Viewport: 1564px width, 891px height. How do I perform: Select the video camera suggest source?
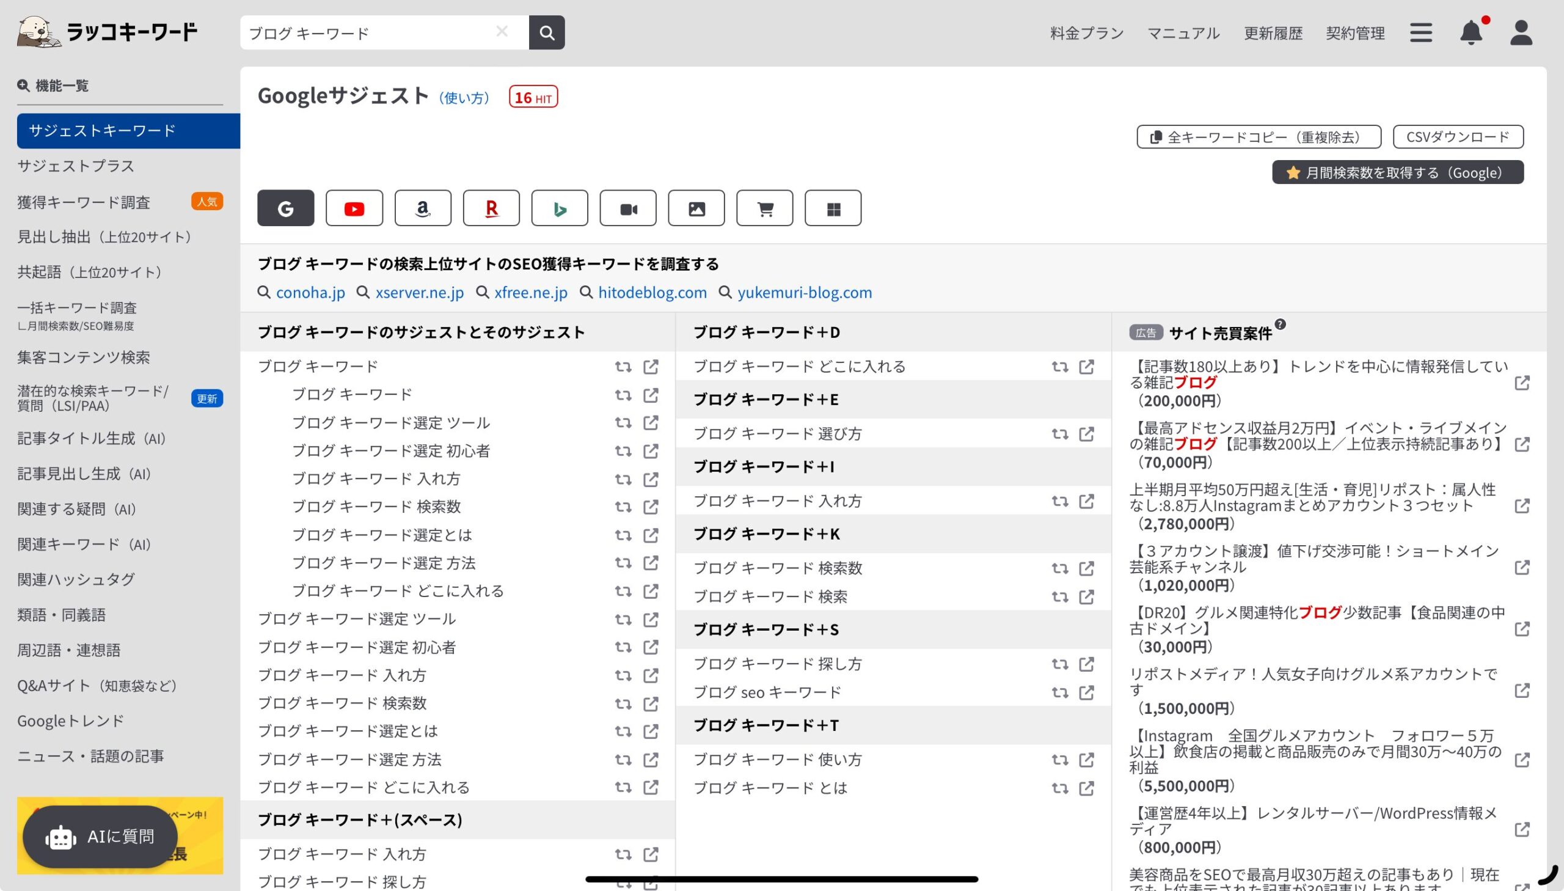(x=628, y=208)
